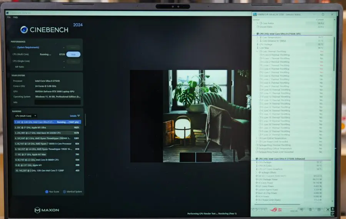Open the System Requirements link
Screen dimensions: 346x219
click(x=28, y=47)
